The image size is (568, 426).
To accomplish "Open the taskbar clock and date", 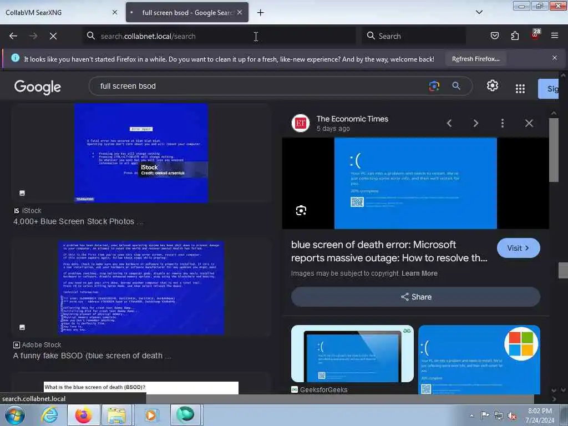I will pyautogui.click(x=540, y=415).
